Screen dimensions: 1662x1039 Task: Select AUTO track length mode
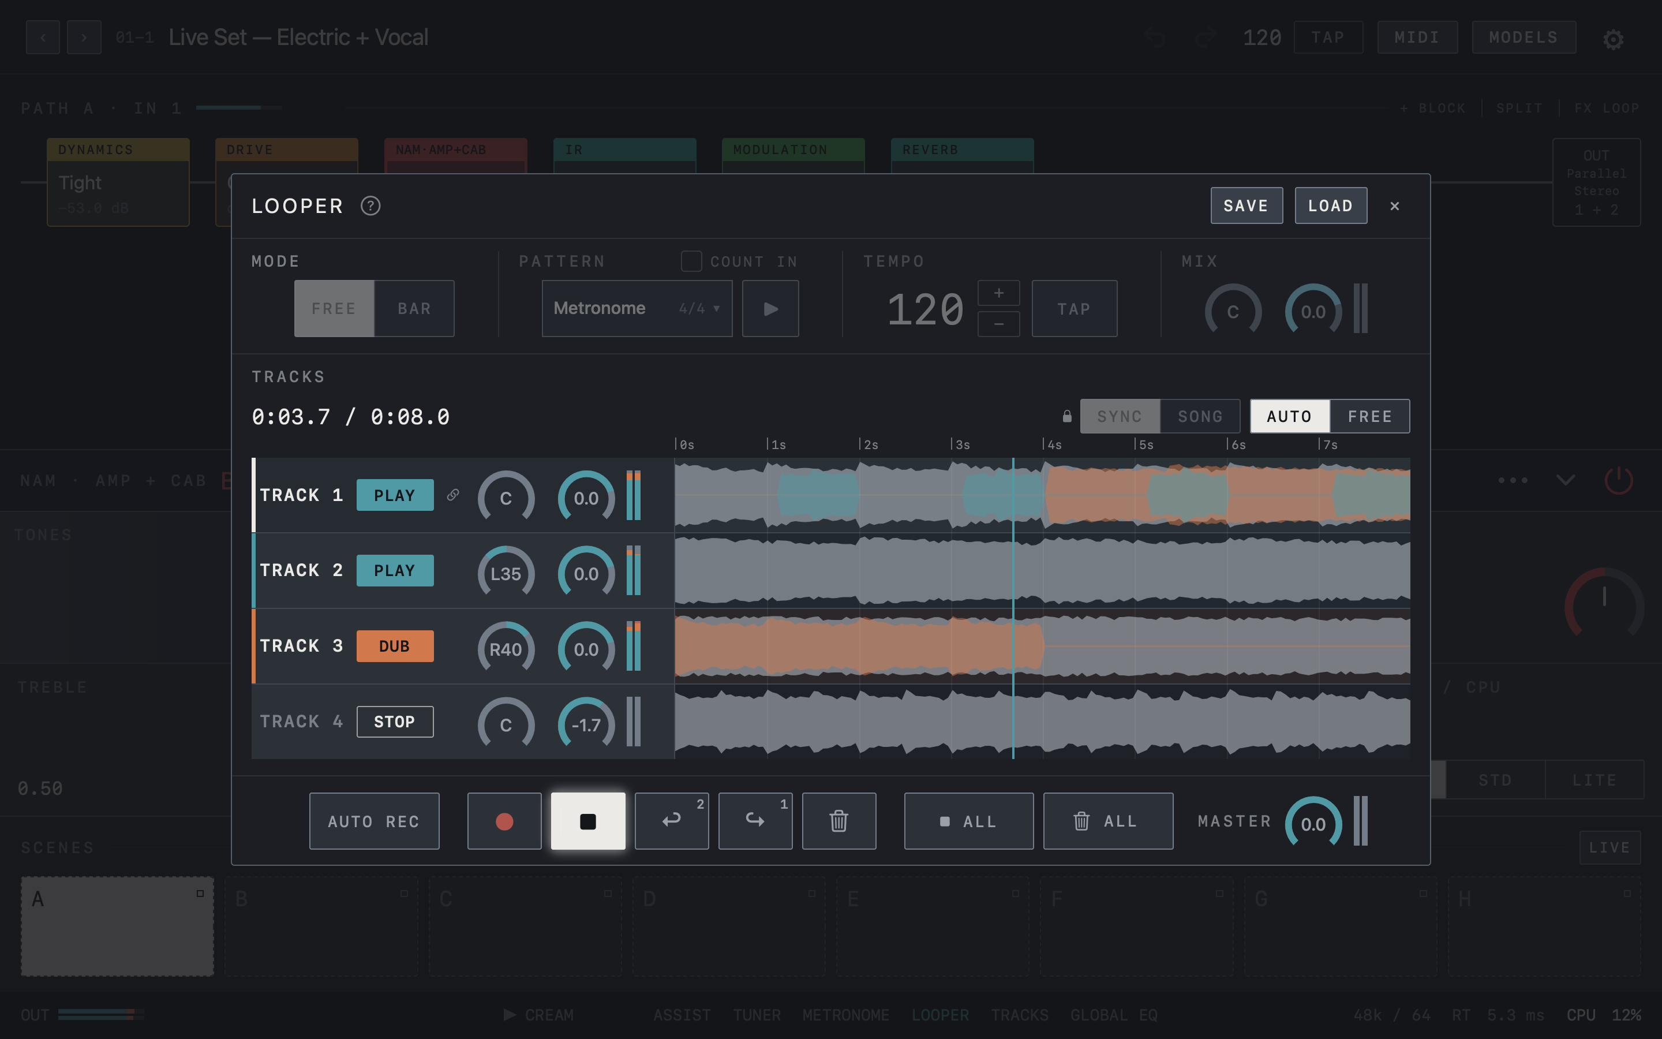pyautogui.click(x=1290, y=416)
